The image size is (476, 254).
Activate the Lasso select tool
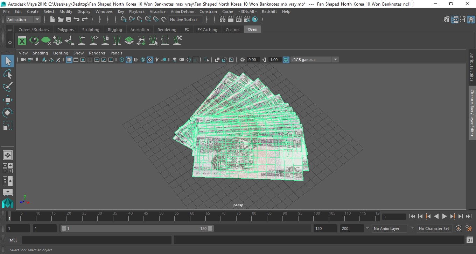coord(8,74)
